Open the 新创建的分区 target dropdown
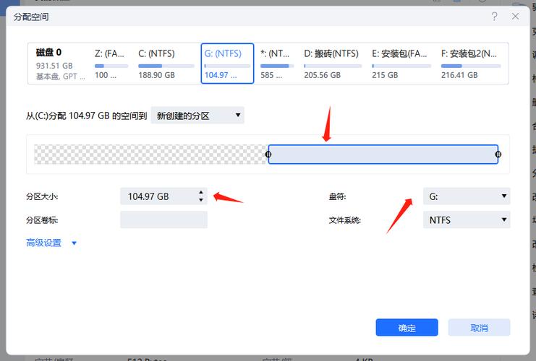 (197, 116)
